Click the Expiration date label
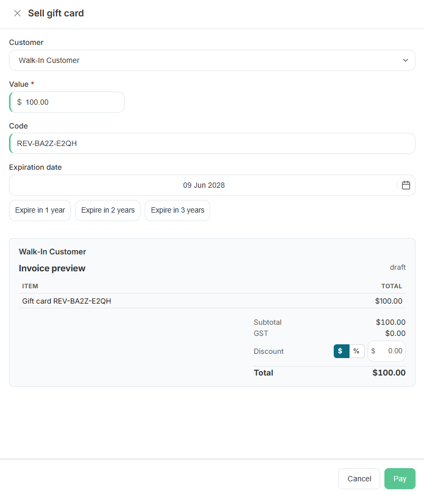Viewport: 424px width, 494px height. [x=35, y=167]
